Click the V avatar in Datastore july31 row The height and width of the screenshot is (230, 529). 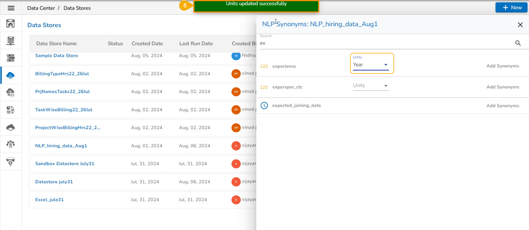236,182
